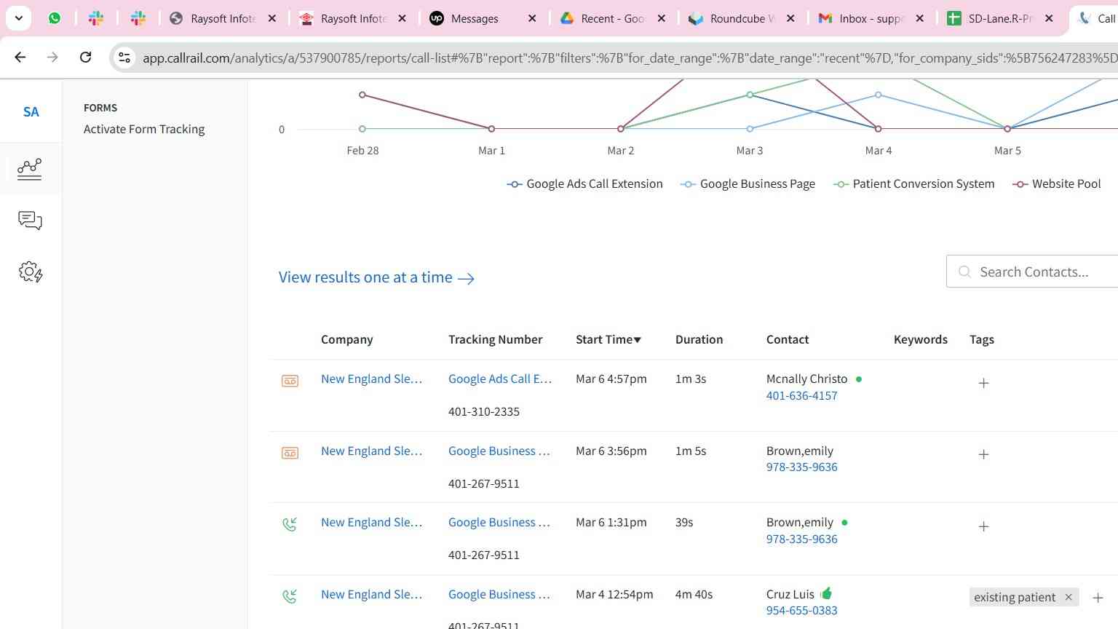Screen dimensions: 1118x629
Task: Switch to the SD-Lane.R spreadsheet tab
Action: click(x=1000, y=18)
